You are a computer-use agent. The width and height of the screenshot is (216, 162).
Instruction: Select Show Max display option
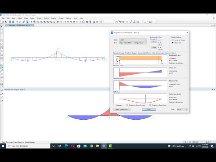173,43
